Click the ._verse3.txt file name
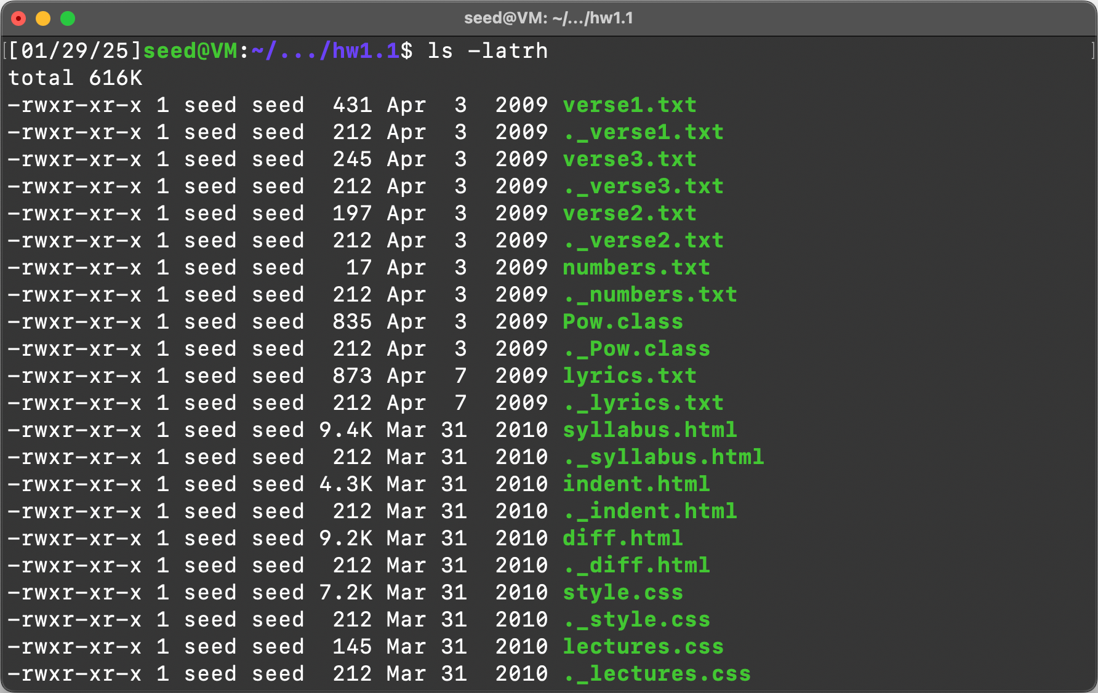 pyautogui.click(x=643, y=186)
